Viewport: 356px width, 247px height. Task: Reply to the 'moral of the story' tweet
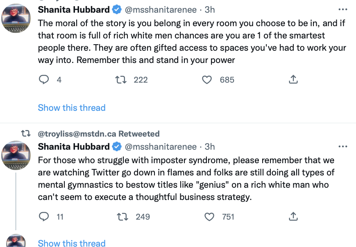click(44, 79)
